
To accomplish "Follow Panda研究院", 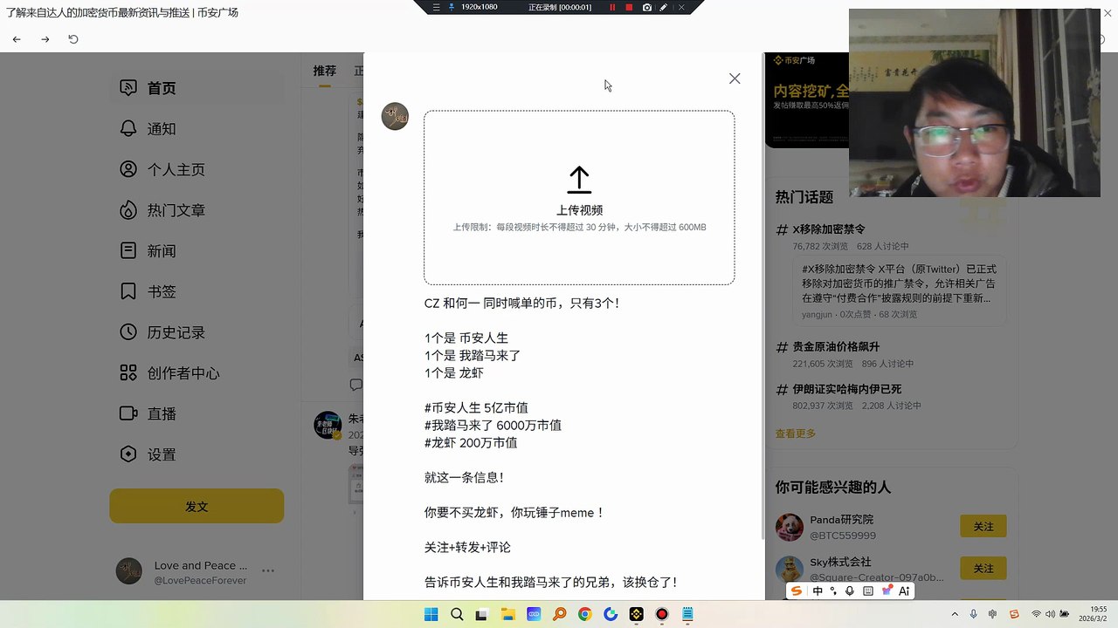I will click(x=983, y=527).
